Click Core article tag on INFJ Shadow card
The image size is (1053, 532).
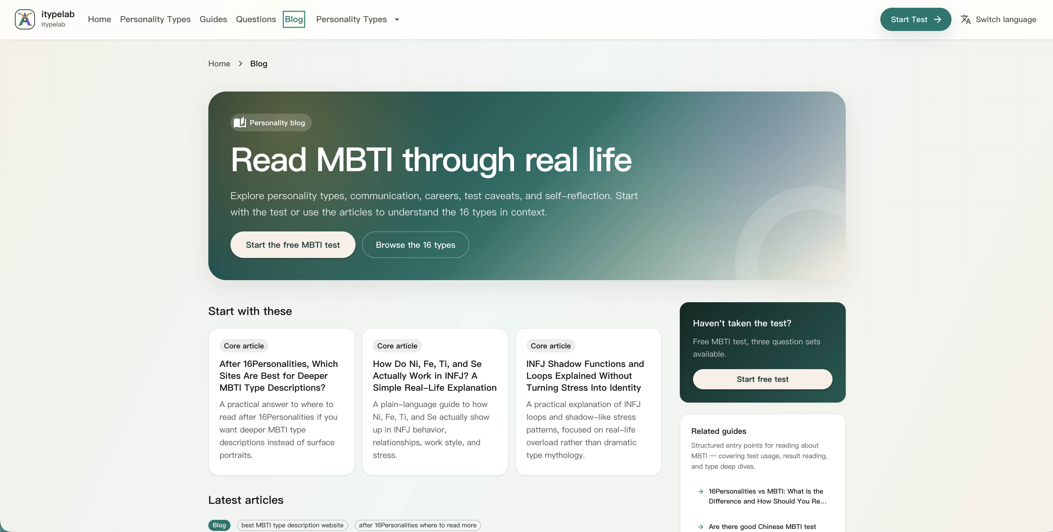[x=551, y=346]
